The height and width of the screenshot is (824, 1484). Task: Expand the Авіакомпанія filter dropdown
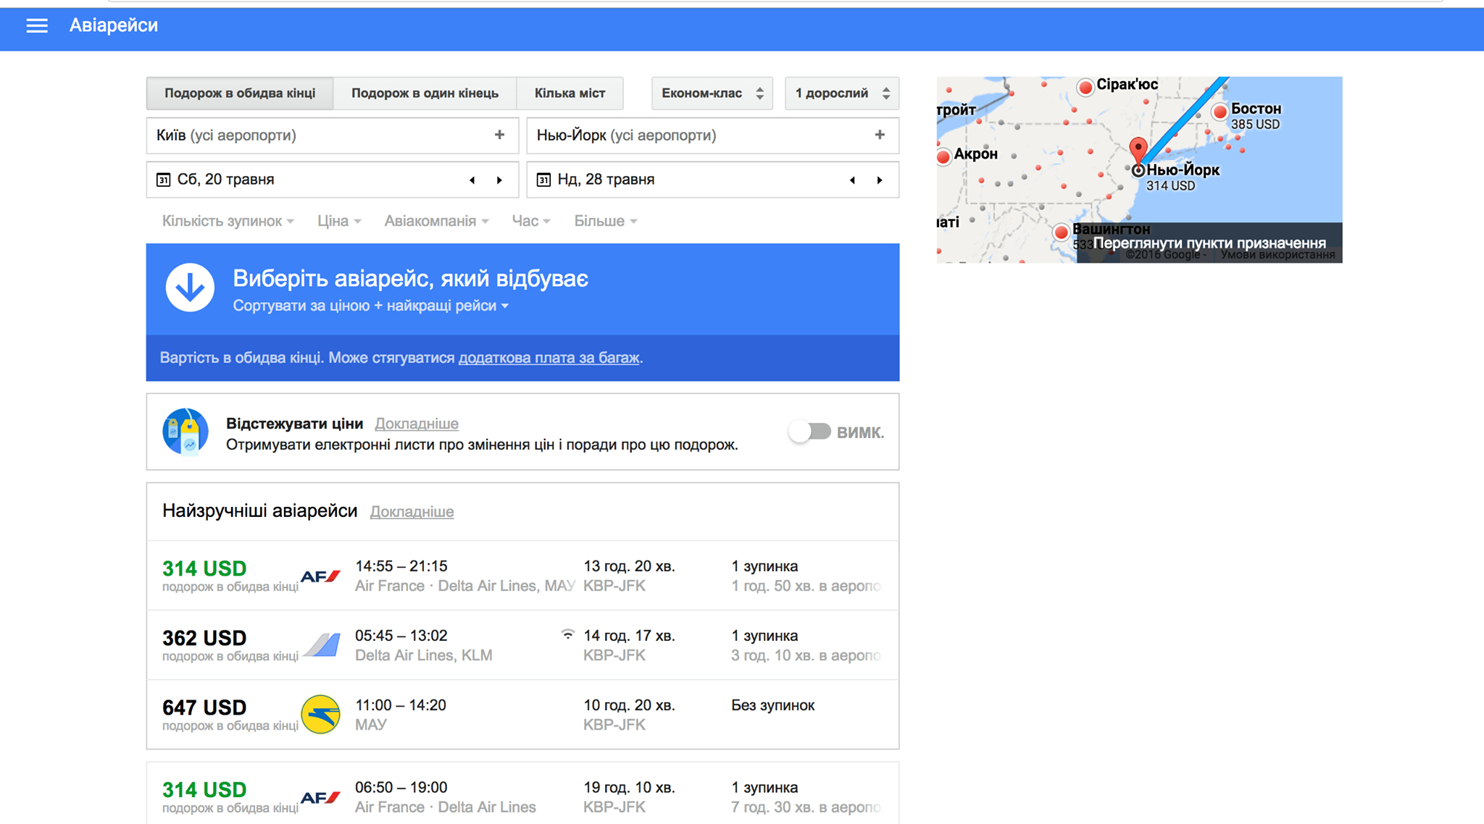click(x=436, y=221)
